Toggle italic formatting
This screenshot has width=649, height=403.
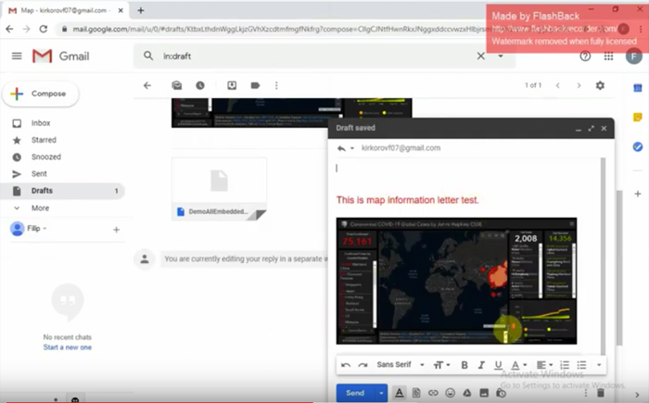[481, 365]
